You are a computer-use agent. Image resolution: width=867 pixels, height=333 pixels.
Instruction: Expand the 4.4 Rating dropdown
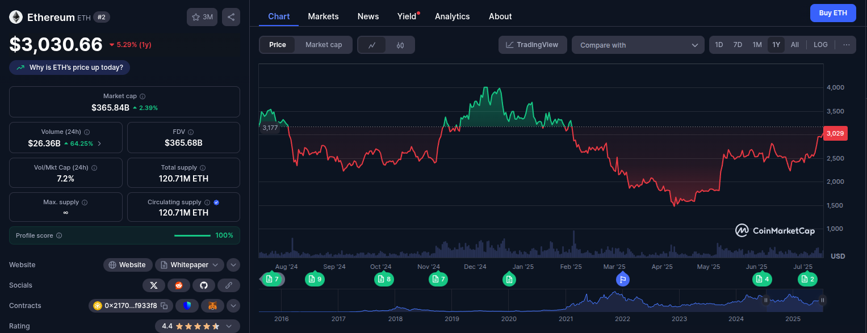(x=197, y=326)
